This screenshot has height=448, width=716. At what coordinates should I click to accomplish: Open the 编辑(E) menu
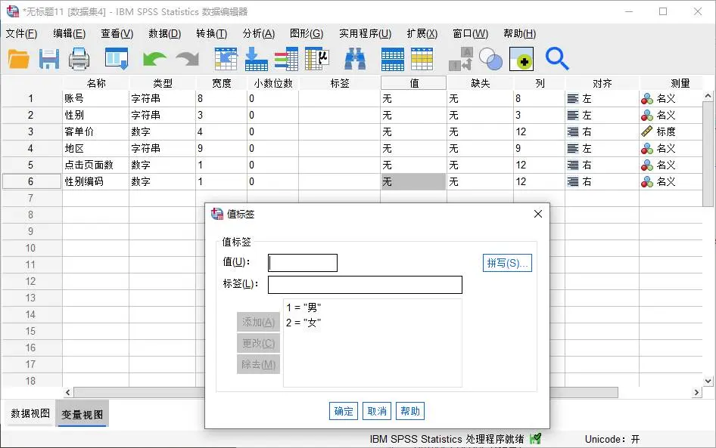click(69, 34)
